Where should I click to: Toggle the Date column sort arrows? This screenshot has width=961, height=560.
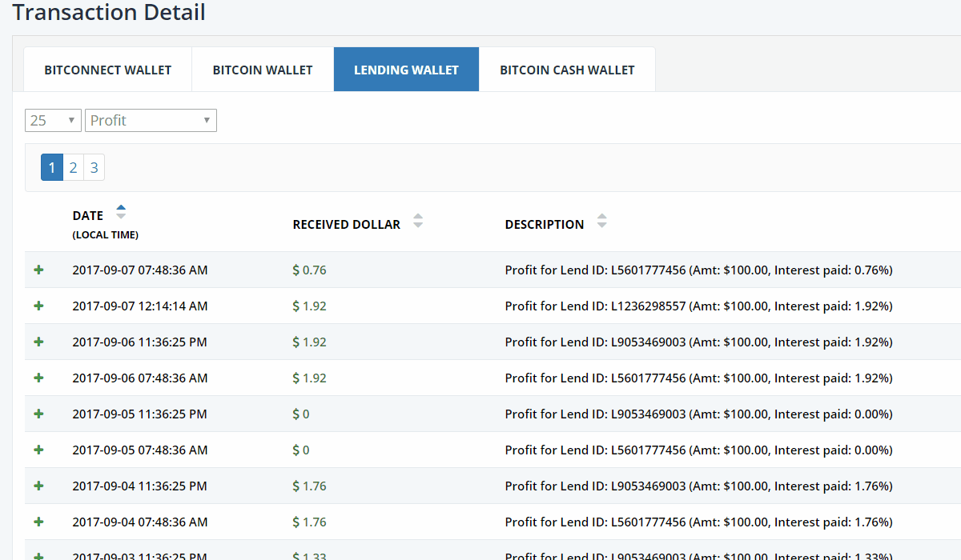(x=121, y=212)
